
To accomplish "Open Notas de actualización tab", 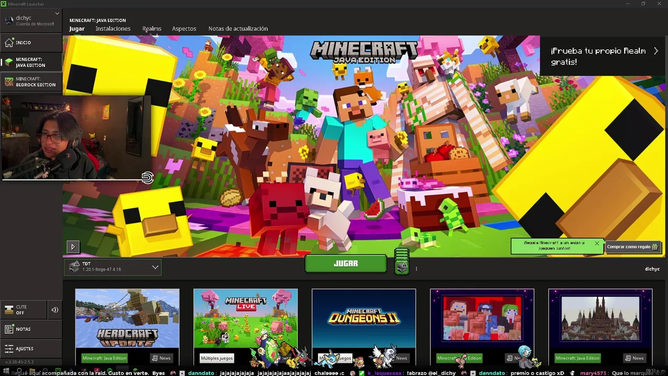I will (238, 29).
